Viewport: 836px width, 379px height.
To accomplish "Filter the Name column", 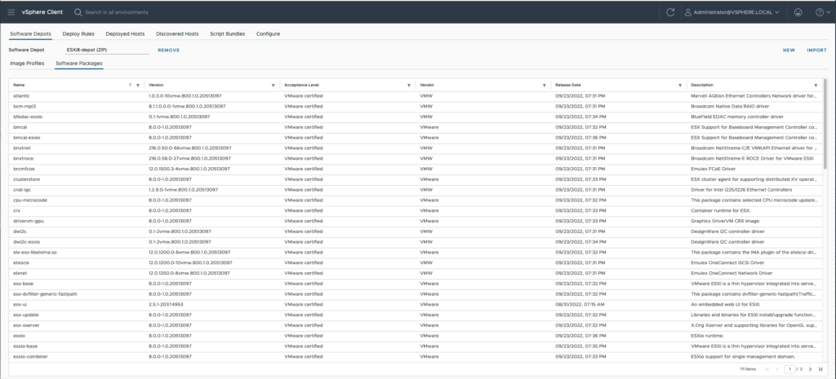I will [138, 85].
